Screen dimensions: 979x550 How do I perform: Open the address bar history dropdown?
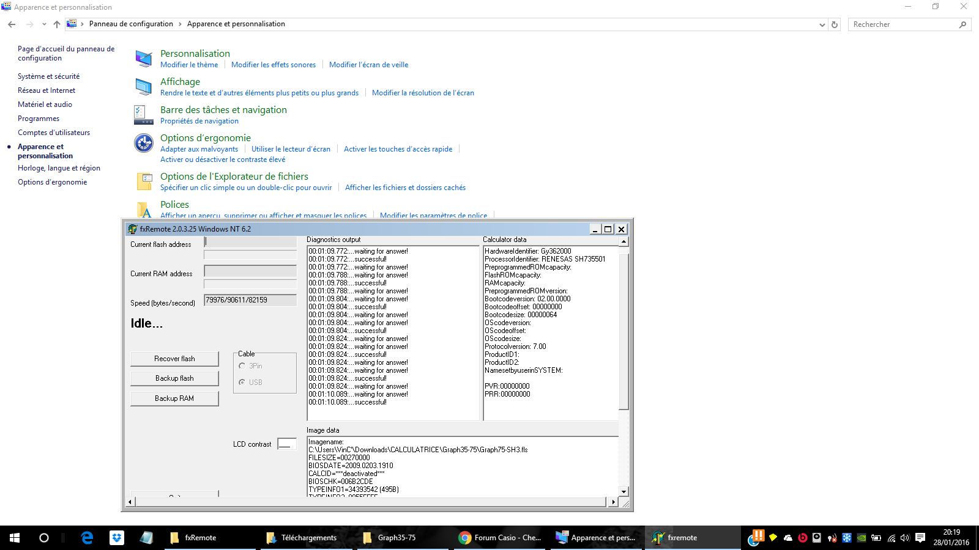[822, 24]
